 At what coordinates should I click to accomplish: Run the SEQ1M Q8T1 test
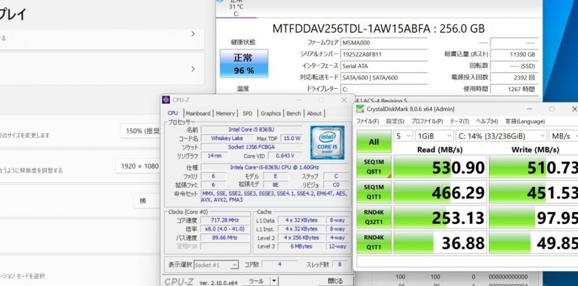[374, 167]
